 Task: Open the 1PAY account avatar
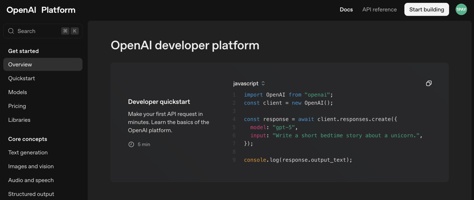[x=461, y=10]
